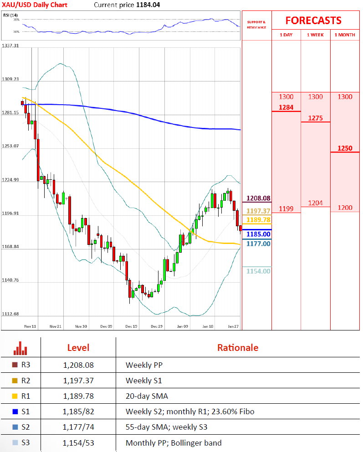The height and width of the screenshot is (452, 363).
Task: Click the current price 1184.04 value
Action: pos(148,5)
